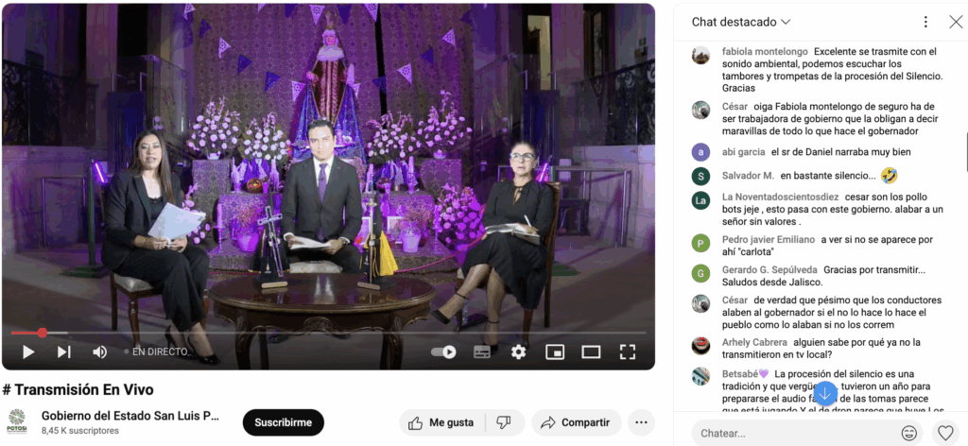Open the Compartir share dialog
The height and width of the screenshot is (446, 968).
coord(576,422)
